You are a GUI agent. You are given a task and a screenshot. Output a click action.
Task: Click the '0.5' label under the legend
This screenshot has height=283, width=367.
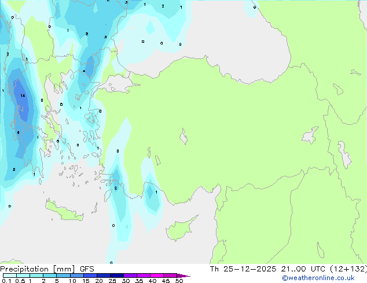(x=20, y=281)
